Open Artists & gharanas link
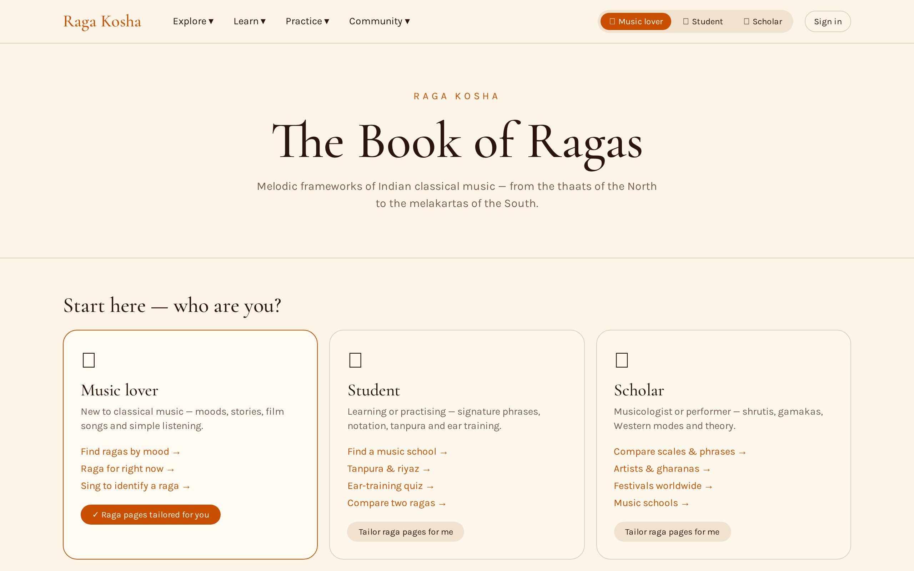914x571 pixels. [662, 469]
